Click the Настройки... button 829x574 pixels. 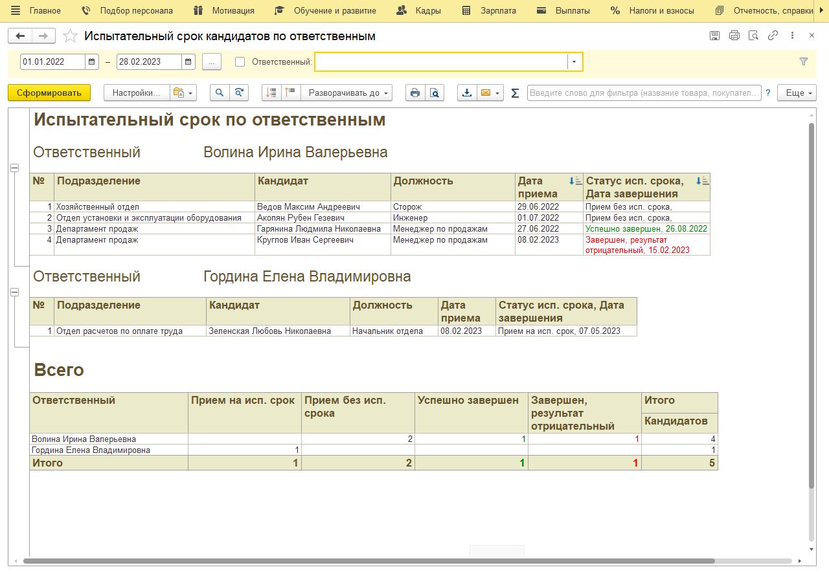click(x=136, y=93)
